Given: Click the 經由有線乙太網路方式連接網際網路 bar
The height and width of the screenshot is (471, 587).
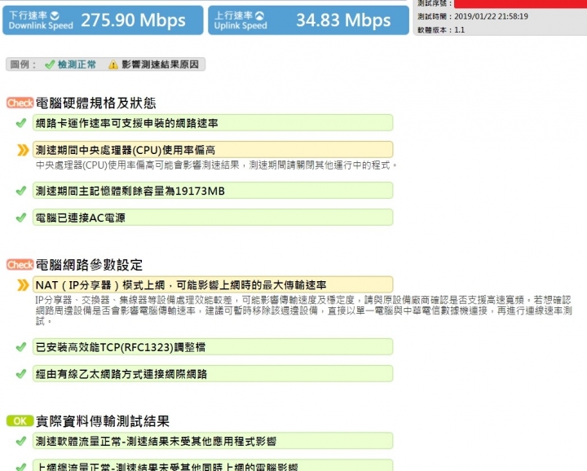Looking at the screenshot, I should [213, 374].
